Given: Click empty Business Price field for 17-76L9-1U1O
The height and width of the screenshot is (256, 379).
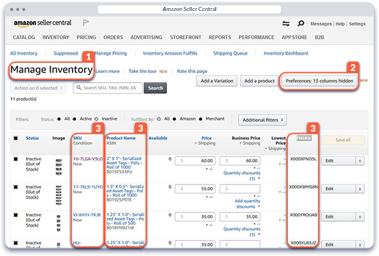Looking at the screenshot, I should point(240,188).
